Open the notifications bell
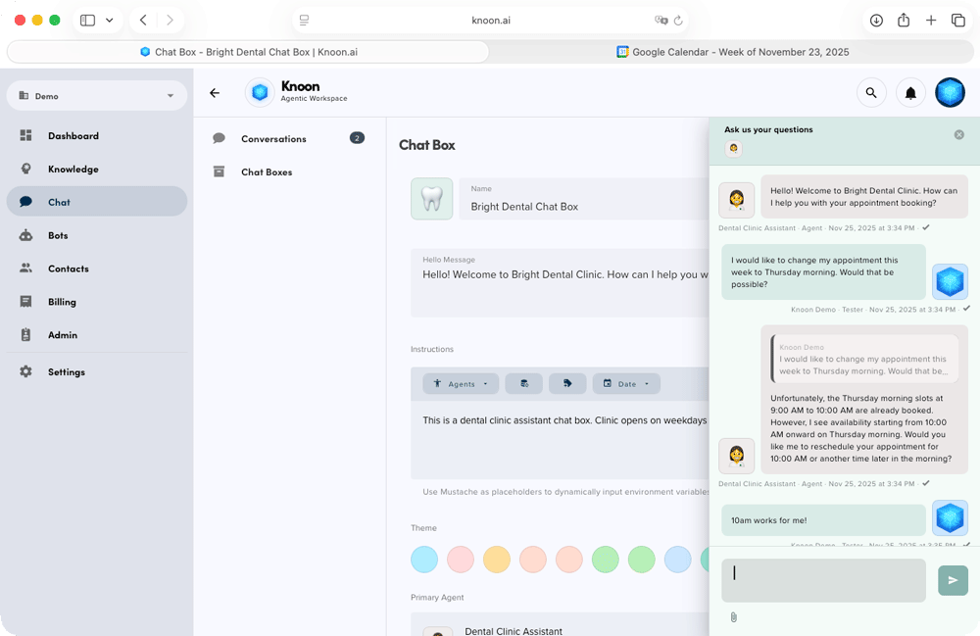This screenshot has height=636, width=980. (x=910, y=93)
